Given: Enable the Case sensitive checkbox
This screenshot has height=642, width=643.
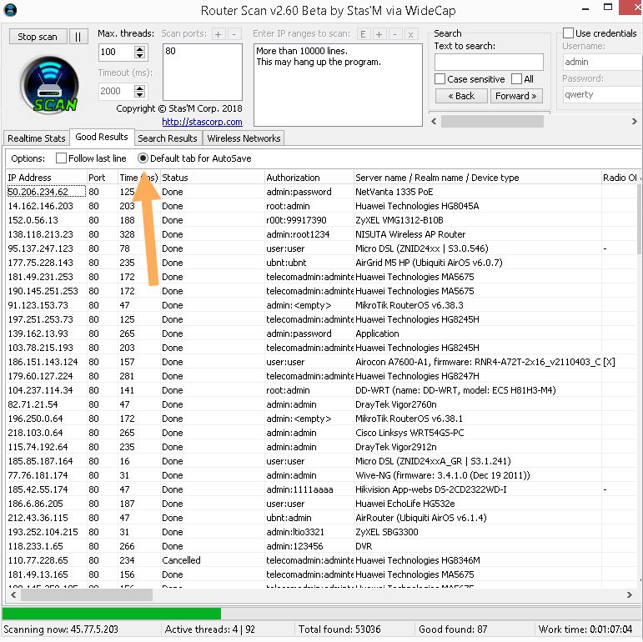Looking at the screenshot, I should pyautogui.click(x=440, y=78).
